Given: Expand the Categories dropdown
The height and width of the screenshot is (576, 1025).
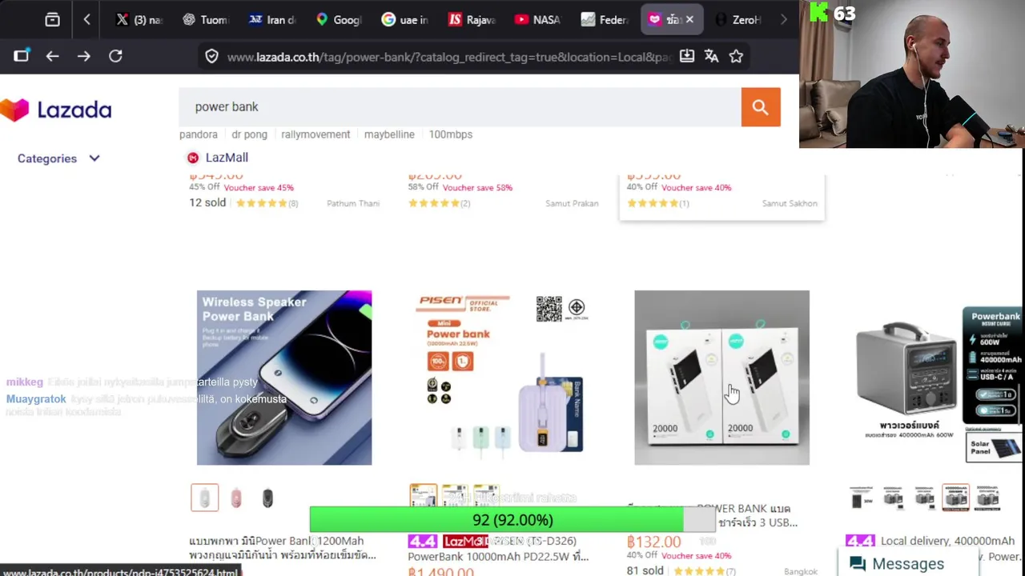Looking at the screenshot, I should tap(58, 158).
